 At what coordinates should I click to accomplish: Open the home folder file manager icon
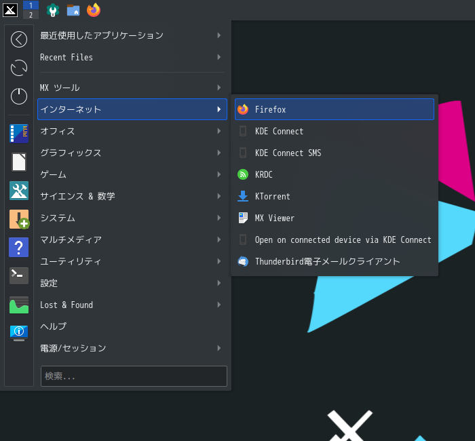pyautogui.click(x=73, y=10)
